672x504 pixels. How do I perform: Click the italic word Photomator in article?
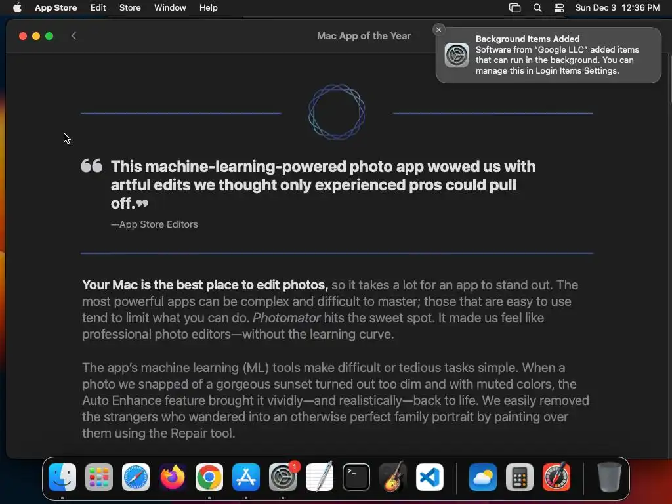(x=287, y=318)
